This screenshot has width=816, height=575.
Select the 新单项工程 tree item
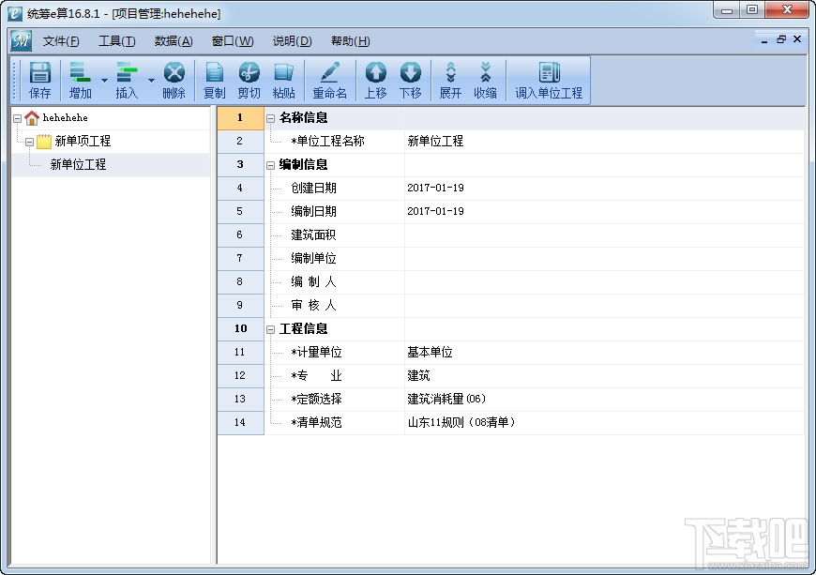[83, 141]
